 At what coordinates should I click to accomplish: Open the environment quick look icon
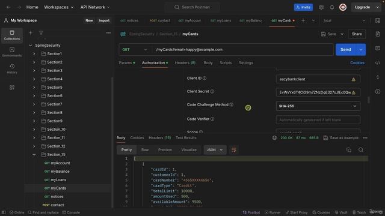point(378,20)
